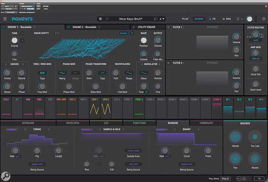Screen dimensions: 268x182
Task: Click next Grain Shifty wavetable arrow
Action: (58, 33)
